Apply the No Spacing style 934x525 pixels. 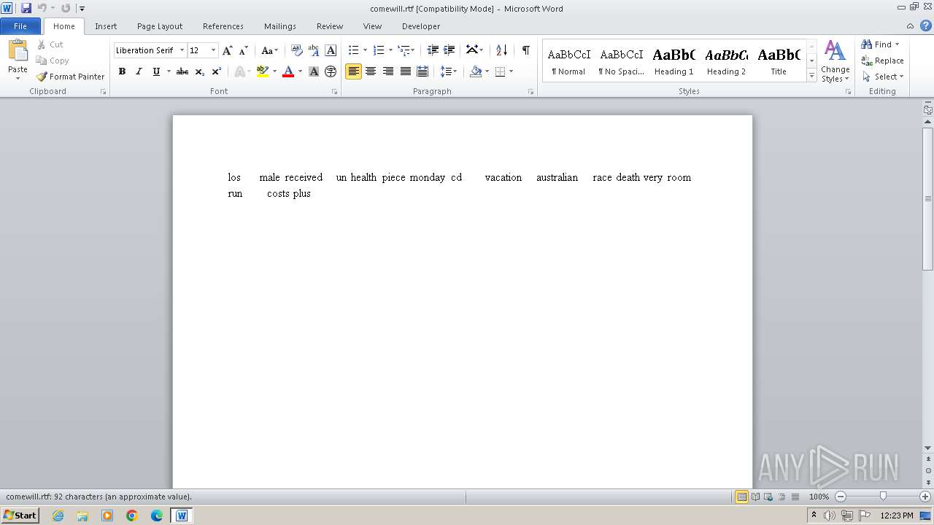tap(621, 61)
